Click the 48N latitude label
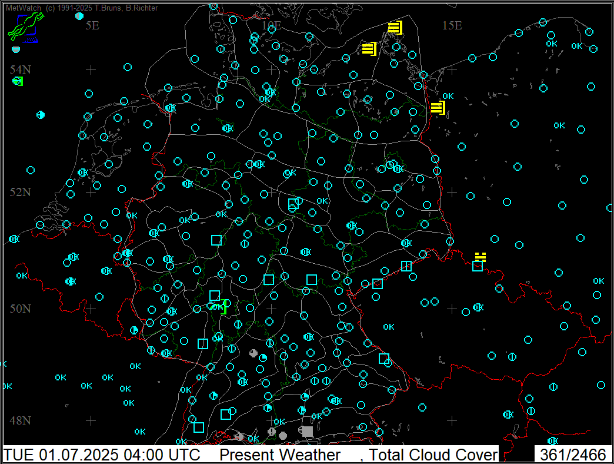The width and height of the screenshot is (614, 464). point(21,420)
